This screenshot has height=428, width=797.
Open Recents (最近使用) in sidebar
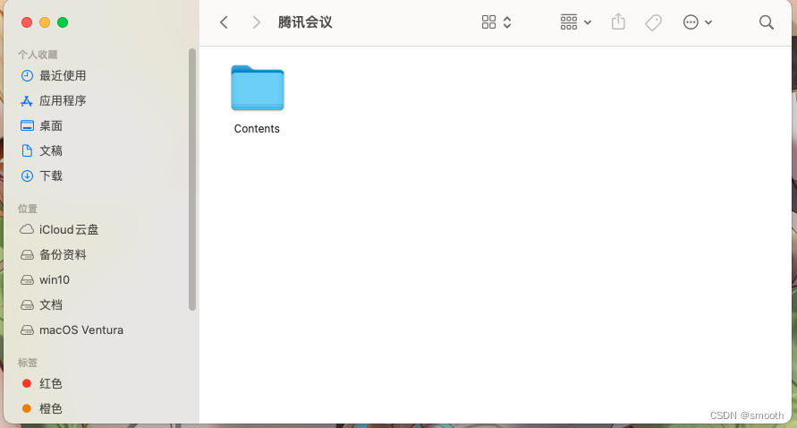(53, 76)
